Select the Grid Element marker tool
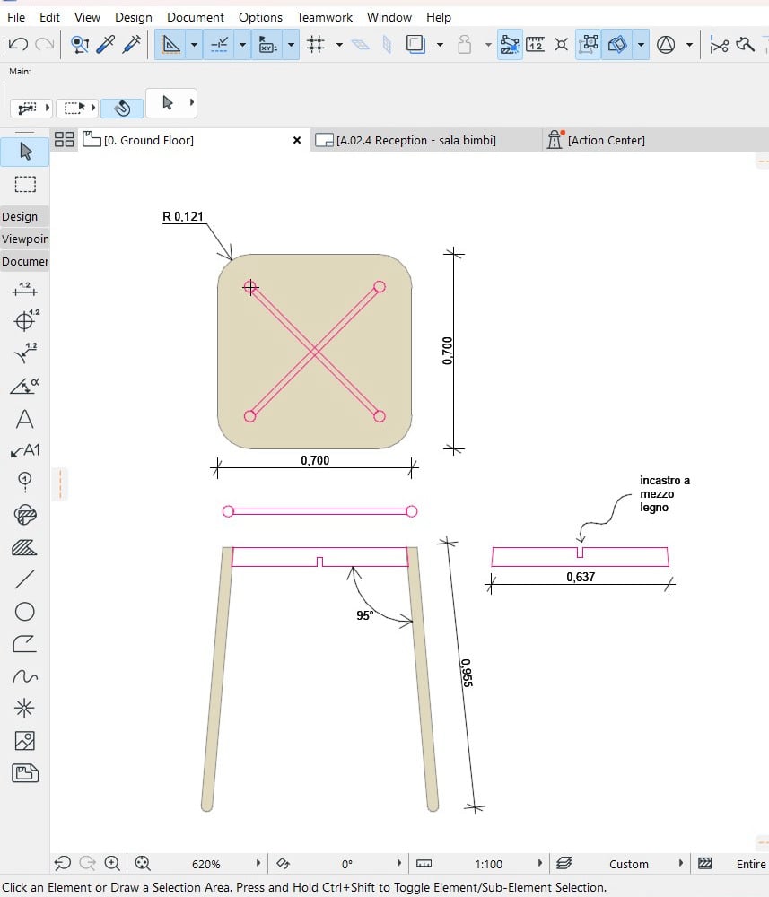This screenshot has height=897, width=769. [x=24, y=483]
